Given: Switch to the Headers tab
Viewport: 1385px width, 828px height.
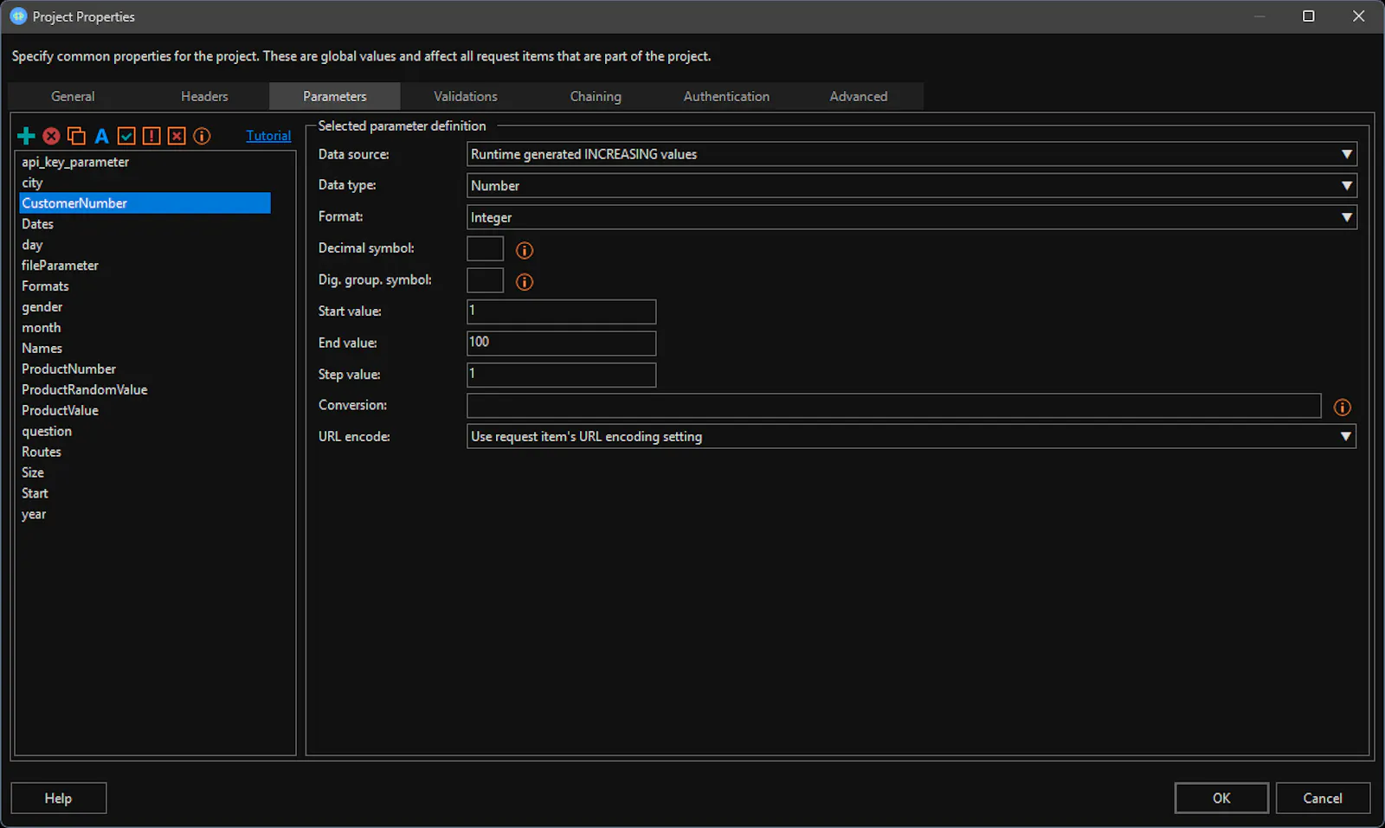Looking at the screenshot, I should pos(204,96).
